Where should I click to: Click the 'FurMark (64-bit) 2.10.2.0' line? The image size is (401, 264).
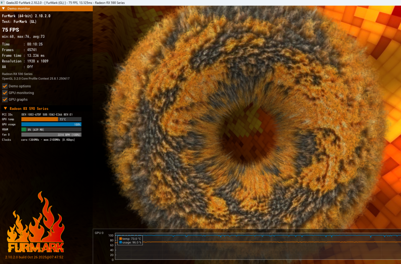[x=26, y=16]
